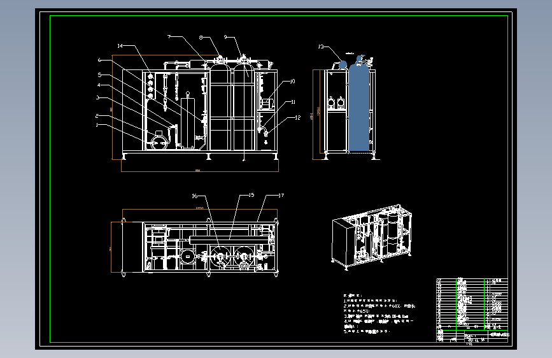The width and height of the screenshot is (552, 358).
Task: Pick the blue filled tank in side view
Action: 358,108
